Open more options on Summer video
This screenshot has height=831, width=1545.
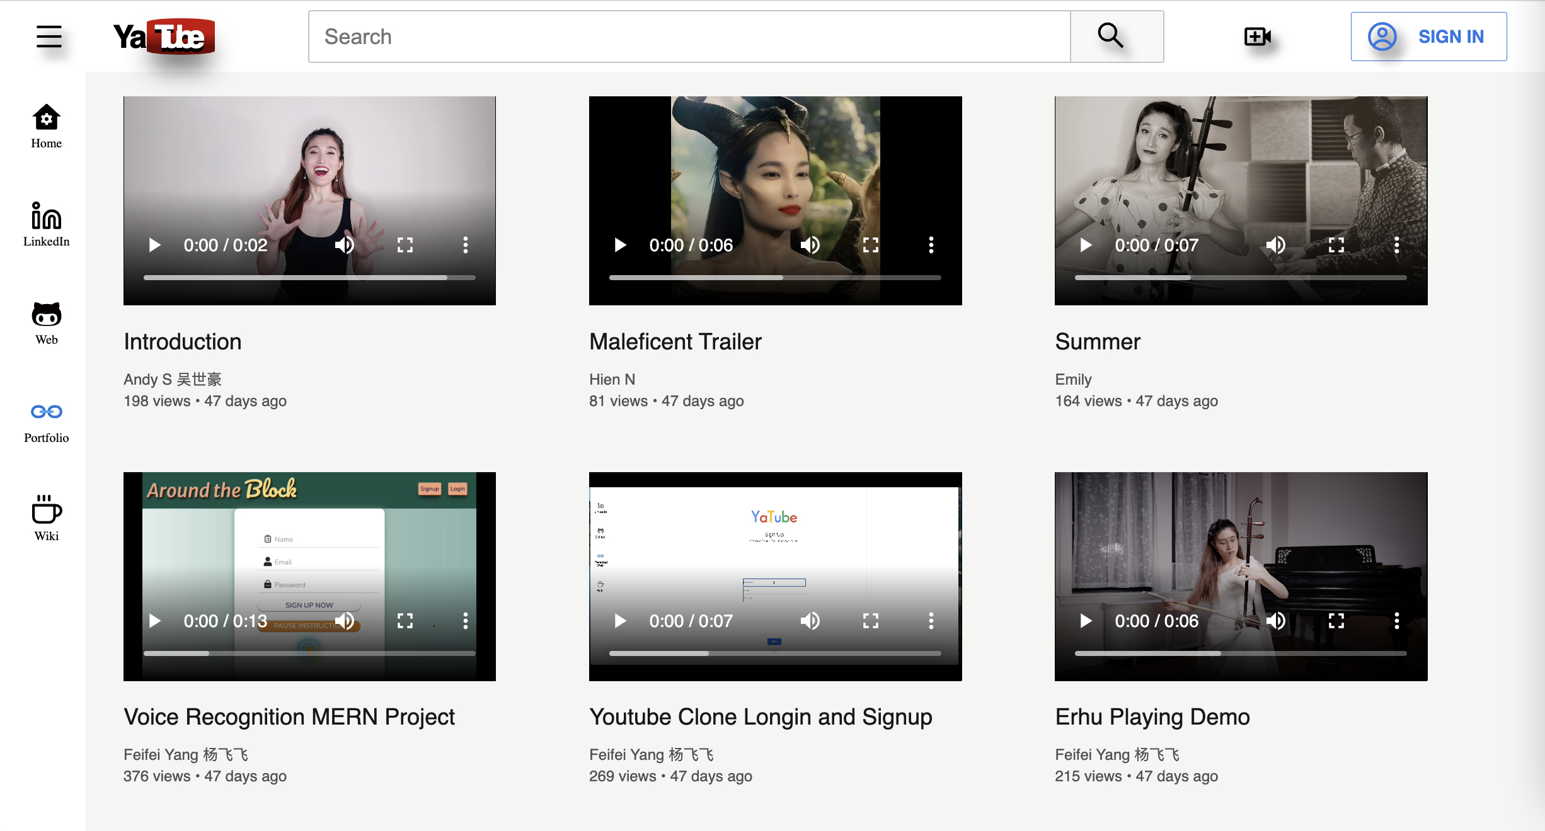coord(1397,245)
